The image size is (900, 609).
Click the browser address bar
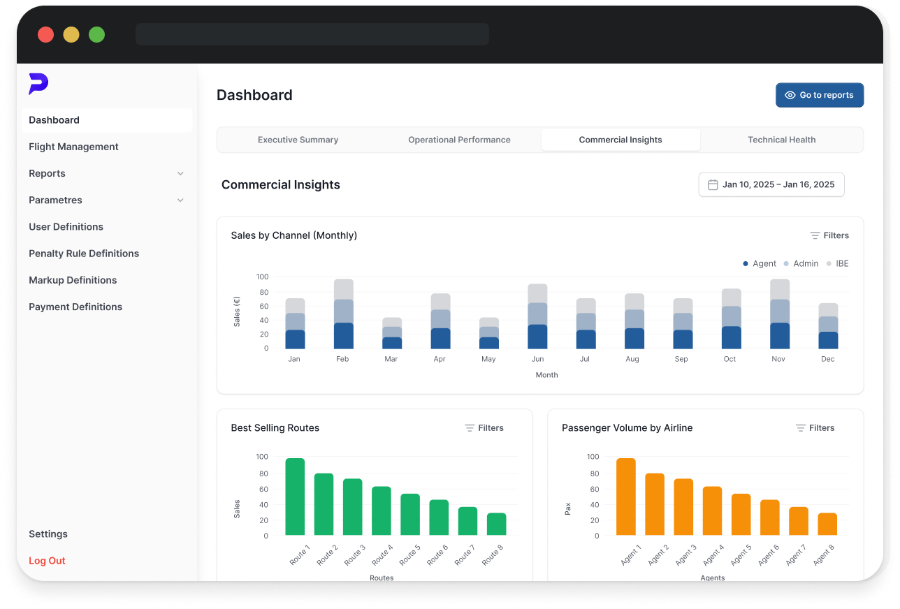(312, 34)
